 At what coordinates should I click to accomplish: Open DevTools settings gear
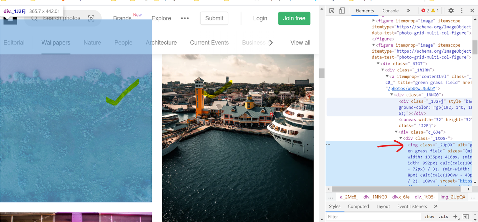[451, 10]
